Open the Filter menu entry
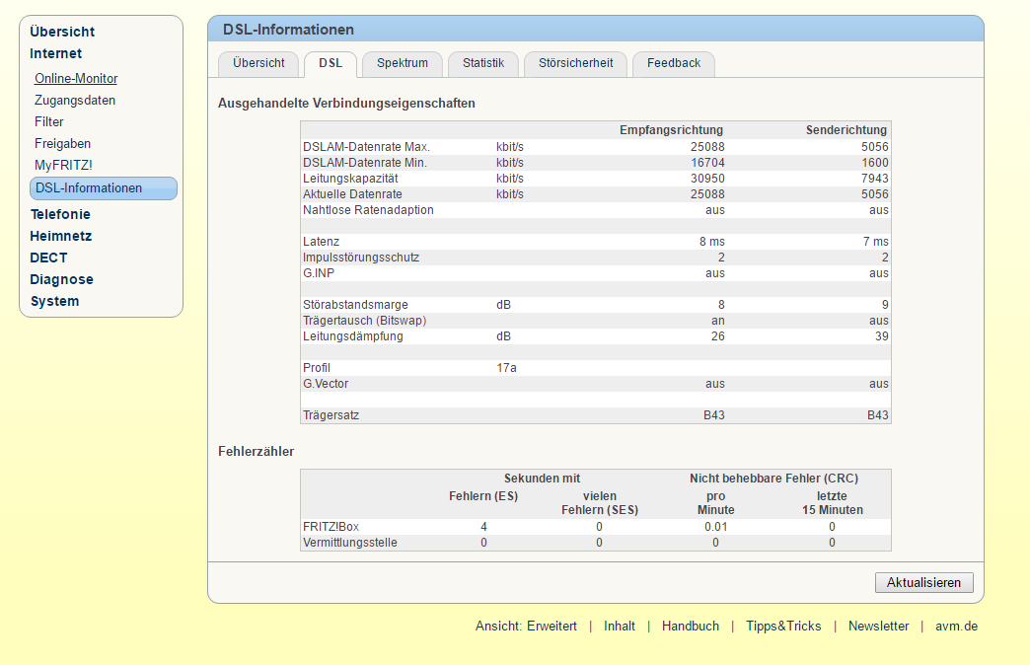 pyautogui.click(x=49, y=121)
